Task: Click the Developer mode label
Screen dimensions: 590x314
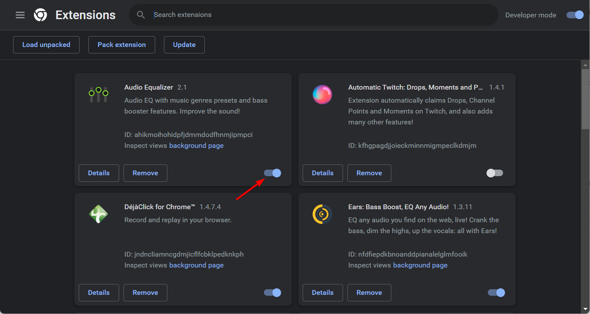Action: pyautogui.click(x=531, y=15)
